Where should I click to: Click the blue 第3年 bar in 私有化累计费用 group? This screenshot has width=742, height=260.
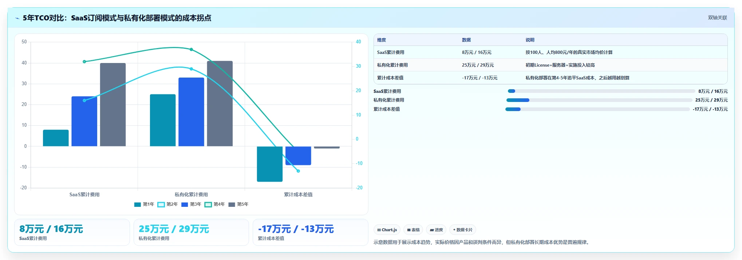[x=191, y=112]
